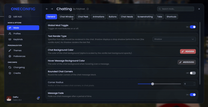Click the info icon beside Polyfrost
The width and height of the screenshot is (208, 107).
pos(88,9)
